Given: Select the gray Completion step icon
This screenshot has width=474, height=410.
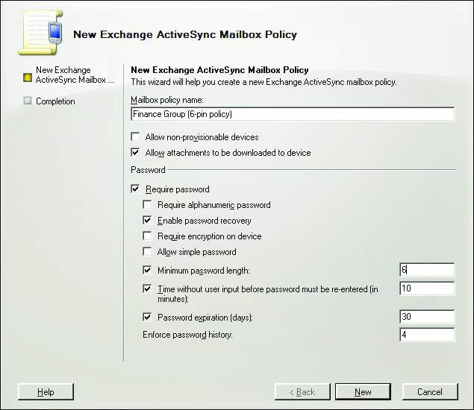Looking at the screenshot, I should [28, 101].
